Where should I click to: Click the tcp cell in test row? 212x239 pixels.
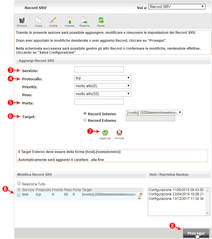[x=38, y=194]
